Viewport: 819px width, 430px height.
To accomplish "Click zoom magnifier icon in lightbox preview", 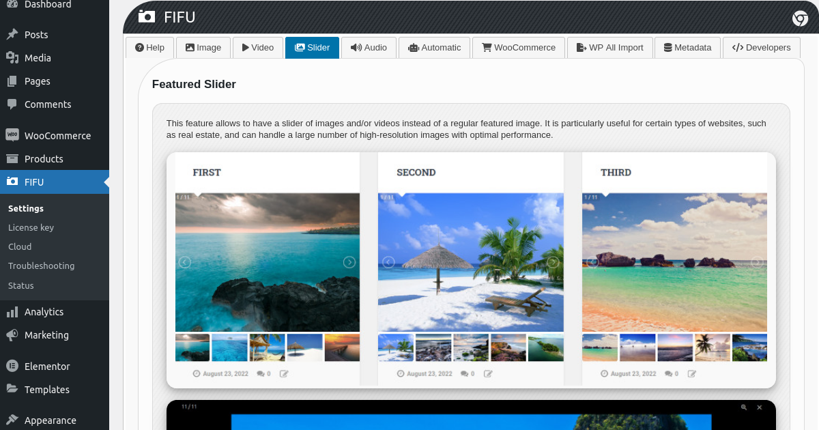I will click(x=745, y=407).
